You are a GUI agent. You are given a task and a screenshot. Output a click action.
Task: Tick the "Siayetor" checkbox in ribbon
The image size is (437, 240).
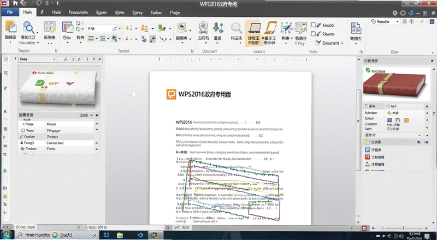pos(313,34)
